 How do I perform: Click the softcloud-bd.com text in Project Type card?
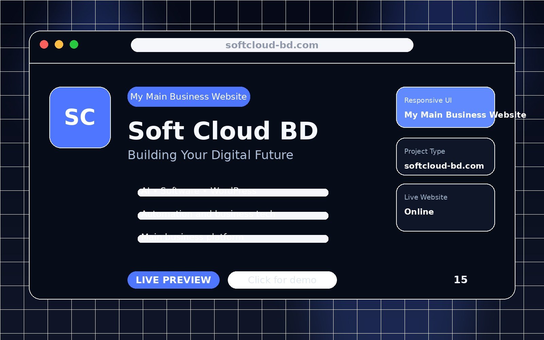pos(444,166)
